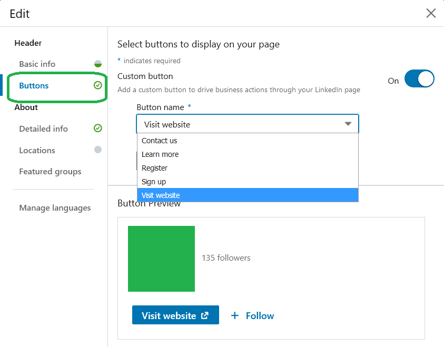Click the Buttons green checkmark status icon
Image resolution: width=444 pixels, height=347 pixels.
coord(97,85)
